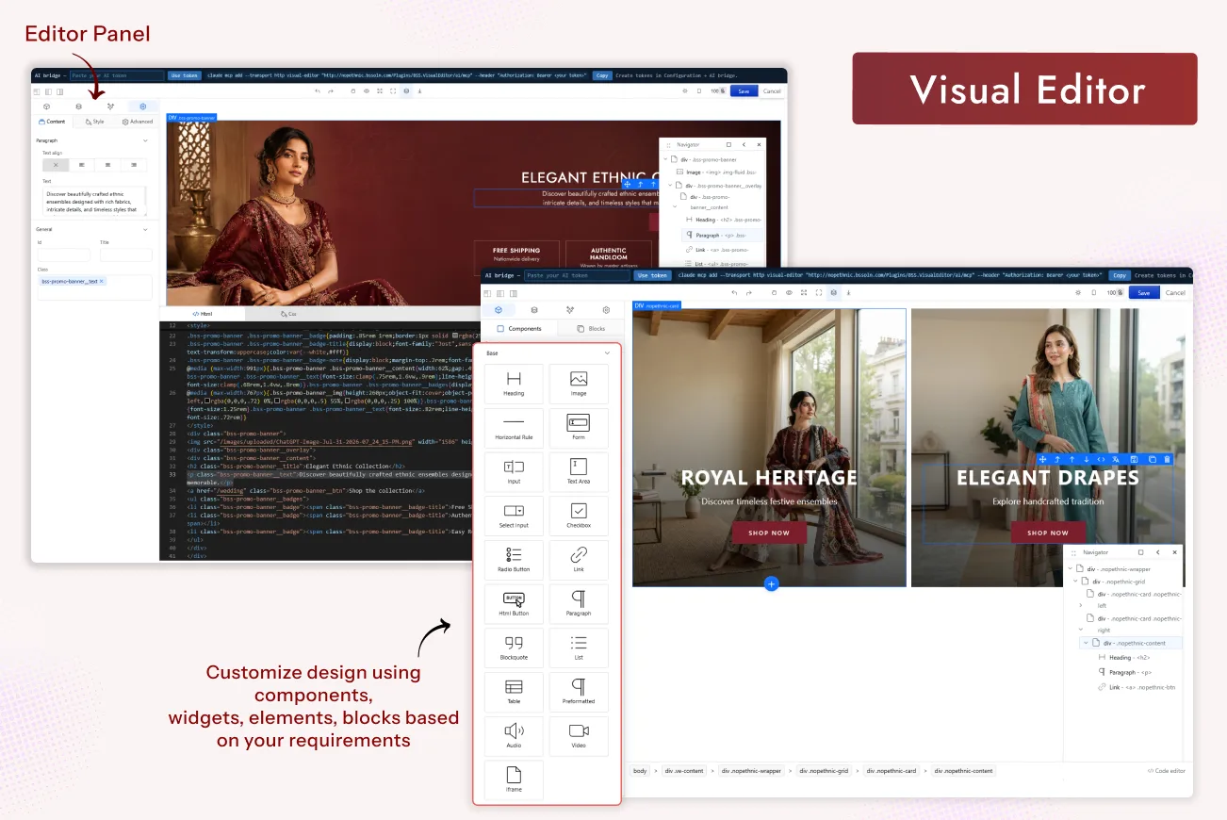This screenshot has height=820, width=1227.
Task: Collapse the Base components section
Action: tap(607, 353)
